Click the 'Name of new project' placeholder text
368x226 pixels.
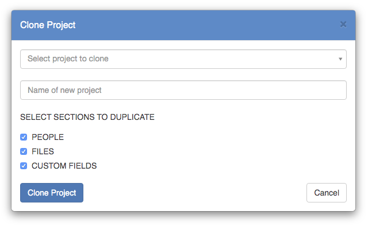point(64,90)
